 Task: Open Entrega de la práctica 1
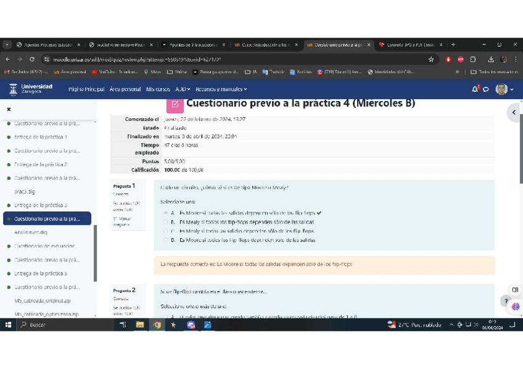pos(40,137)
